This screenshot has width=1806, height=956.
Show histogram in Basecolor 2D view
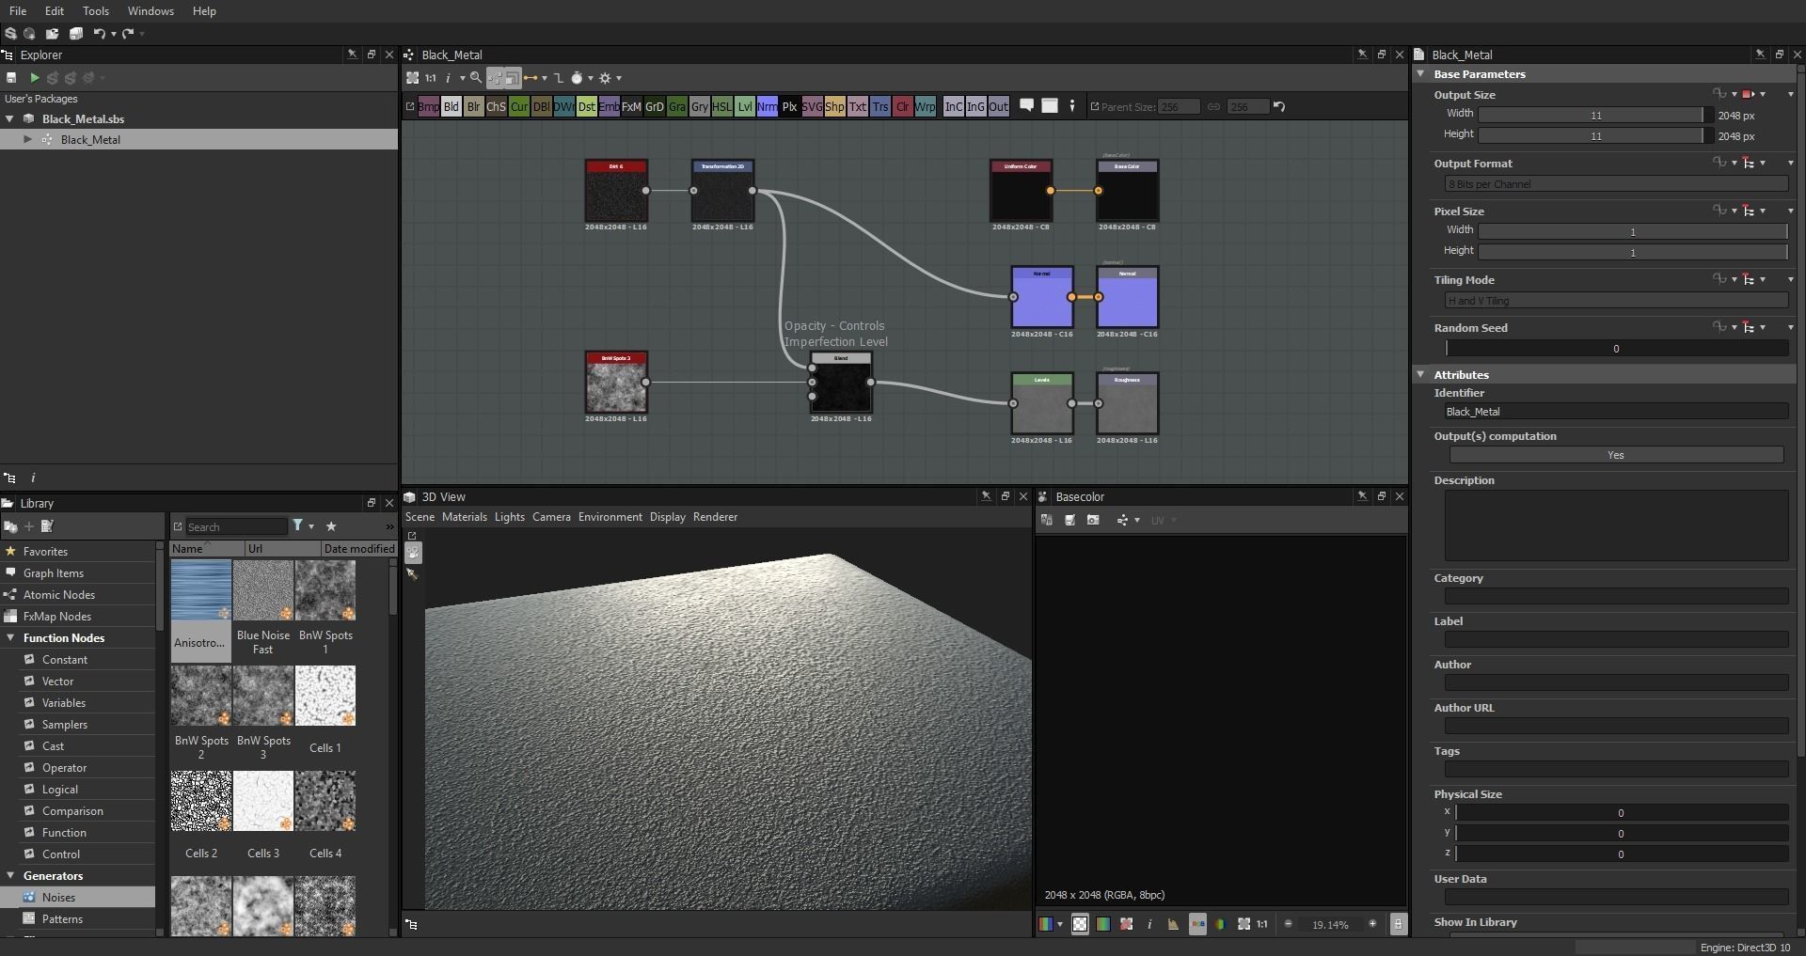(1173, 925)
